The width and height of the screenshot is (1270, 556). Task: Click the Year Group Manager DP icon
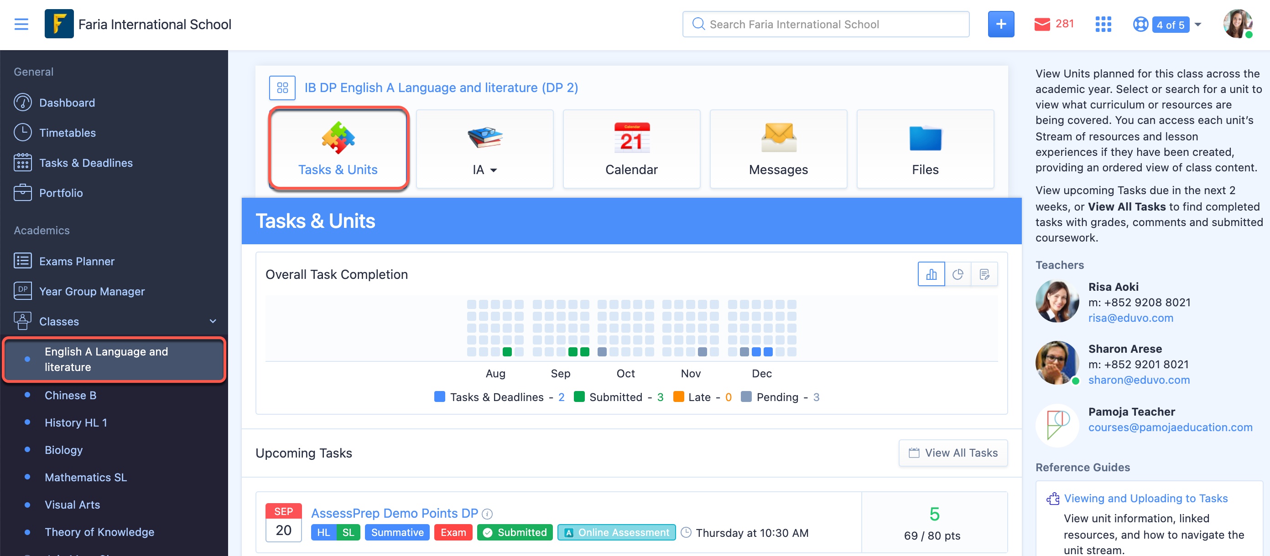(x=23, y=291)
